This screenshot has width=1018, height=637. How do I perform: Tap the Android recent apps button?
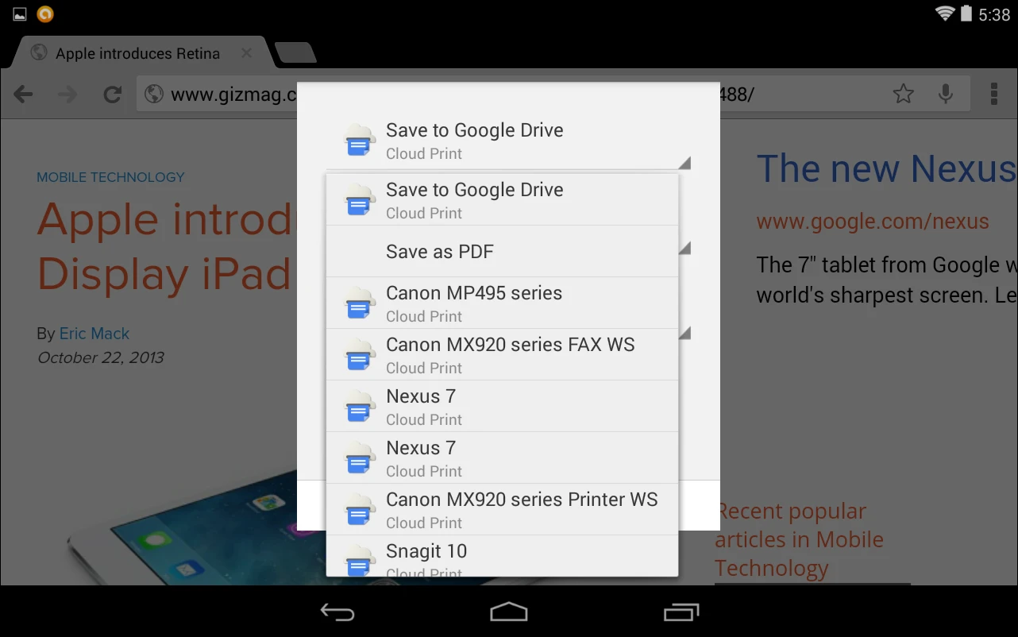click(x=681, y=612)
